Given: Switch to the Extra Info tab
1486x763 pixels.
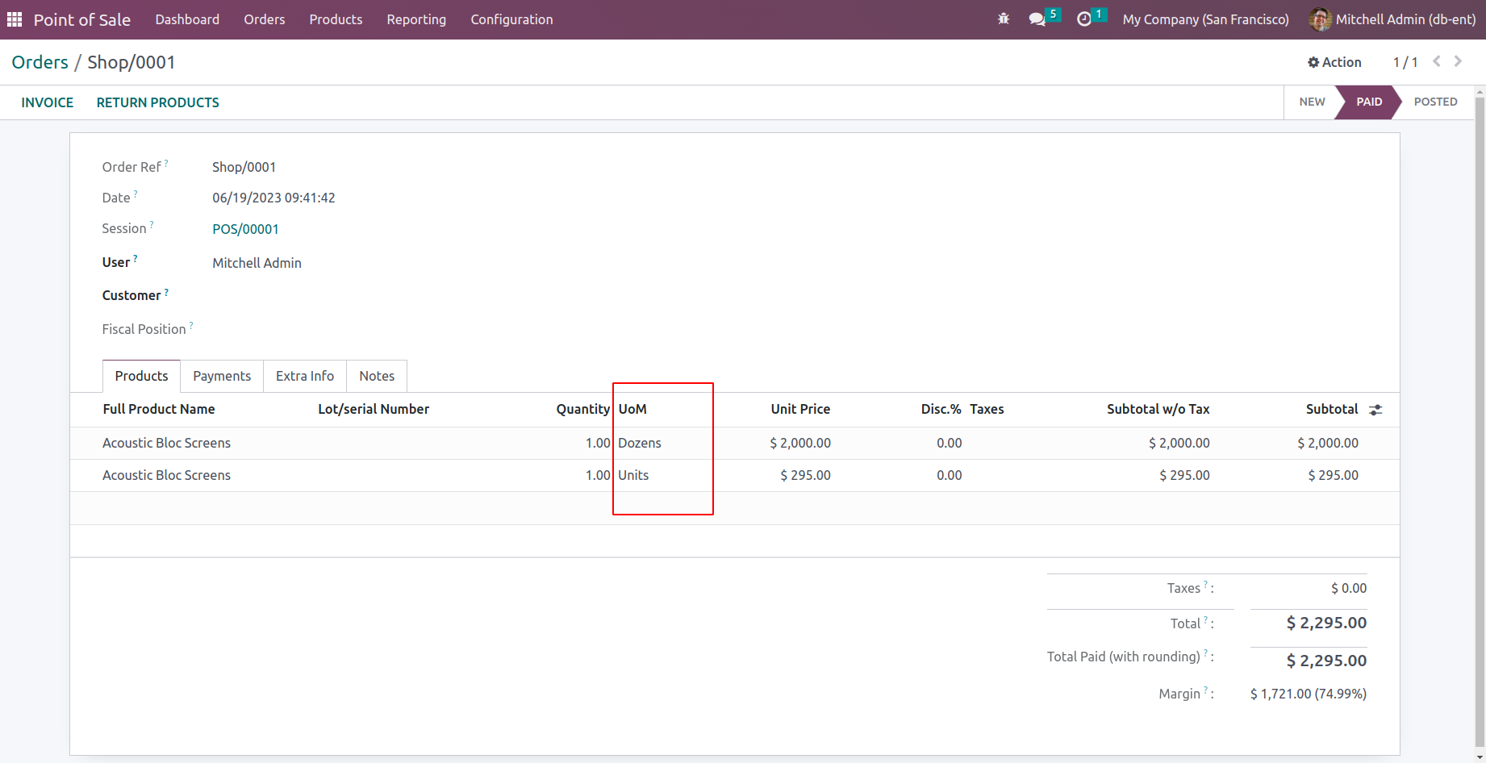Looking at the screenshot, I should (305, 376).
